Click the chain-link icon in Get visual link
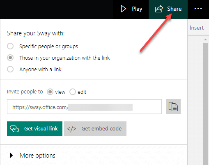209x165 pixels. pos(14,129)
